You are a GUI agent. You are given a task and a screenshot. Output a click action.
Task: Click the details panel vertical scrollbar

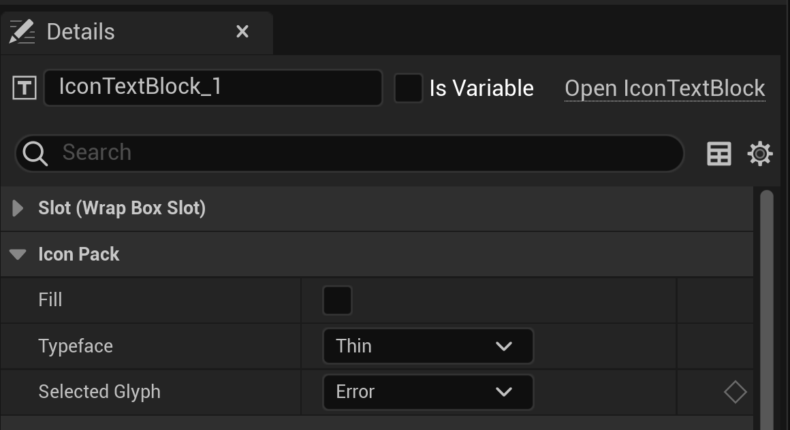[x=767, y=309]
